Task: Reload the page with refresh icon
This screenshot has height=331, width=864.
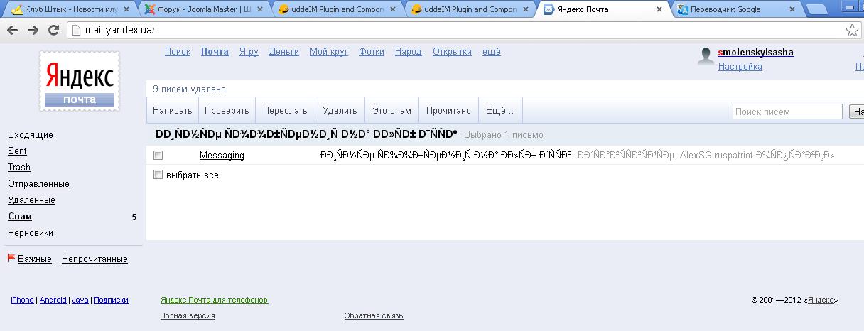Action: click(53, 31)
